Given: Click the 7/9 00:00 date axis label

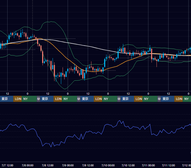Looking at the screenshot, I should 68,165.
